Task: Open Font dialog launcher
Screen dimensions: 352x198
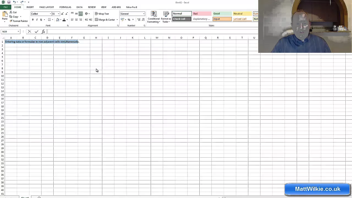Action: pyautogui.click(x=68, y=26)
